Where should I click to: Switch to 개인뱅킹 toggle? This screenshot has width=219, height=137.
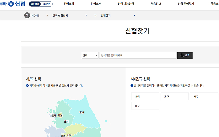35,4
